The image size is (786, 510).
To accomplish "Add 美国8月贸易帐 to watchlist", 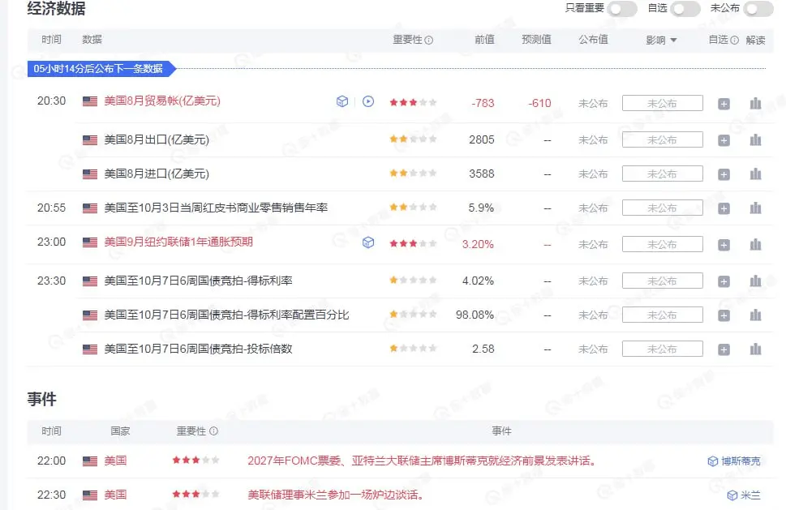I will coord(724,104).
